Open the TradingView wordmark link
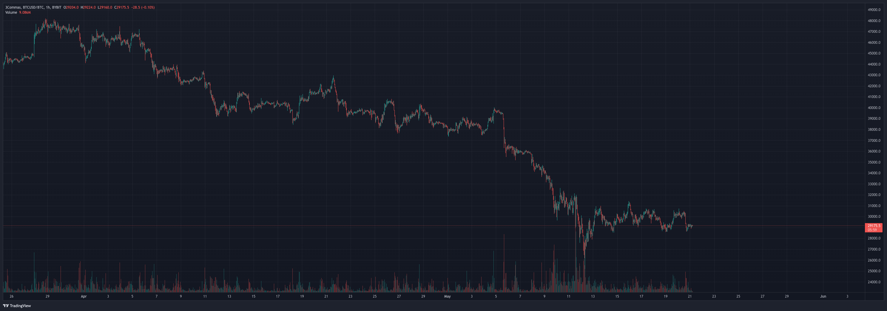The image size is (887, 311). tap(20, 306)
